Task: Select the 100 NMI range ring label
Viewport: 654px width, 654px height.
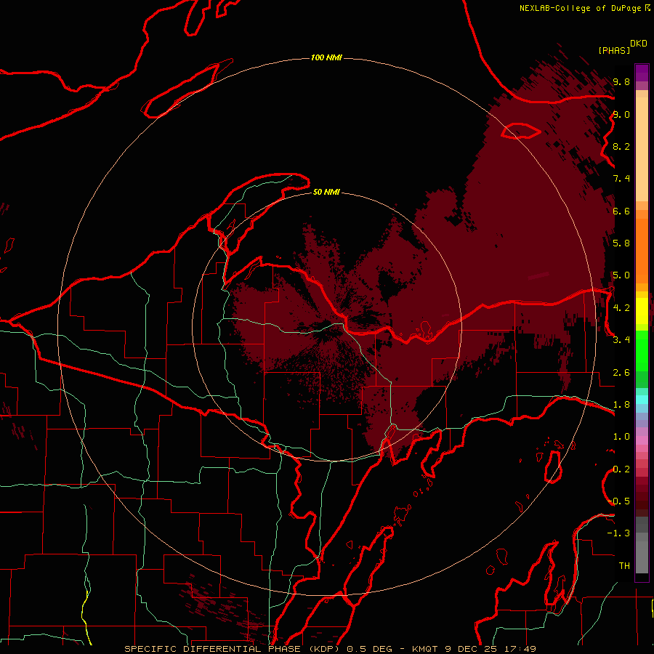Action: pos(326,57)
